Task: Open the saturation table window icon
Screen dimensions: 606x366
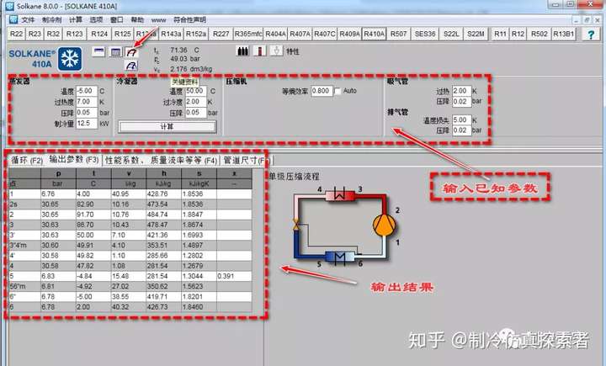Action: point(98,51)
